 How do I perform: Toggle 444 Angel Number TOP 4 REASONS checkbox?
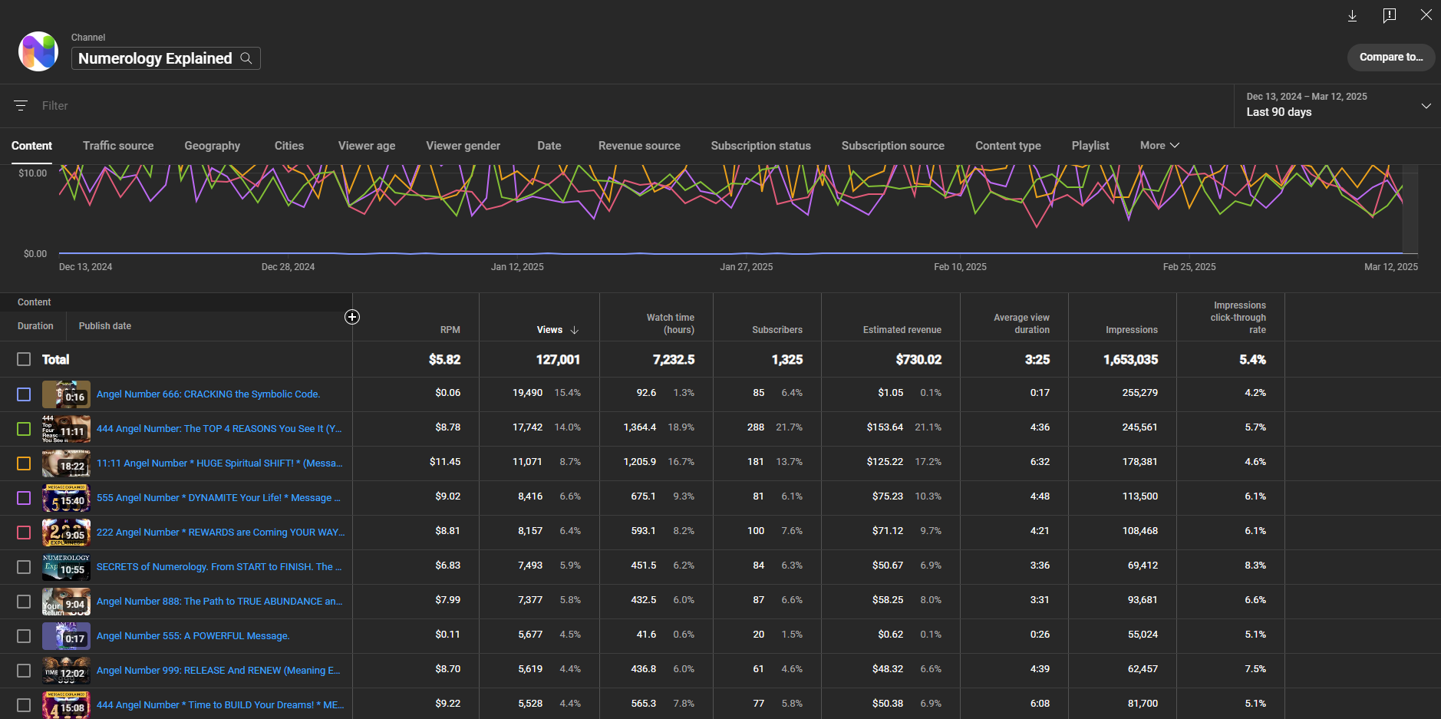[x=24, y=429]
